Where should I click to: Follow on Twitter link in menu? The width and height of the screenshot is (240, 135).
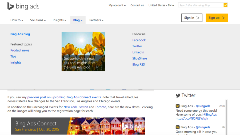click(137, 46)
